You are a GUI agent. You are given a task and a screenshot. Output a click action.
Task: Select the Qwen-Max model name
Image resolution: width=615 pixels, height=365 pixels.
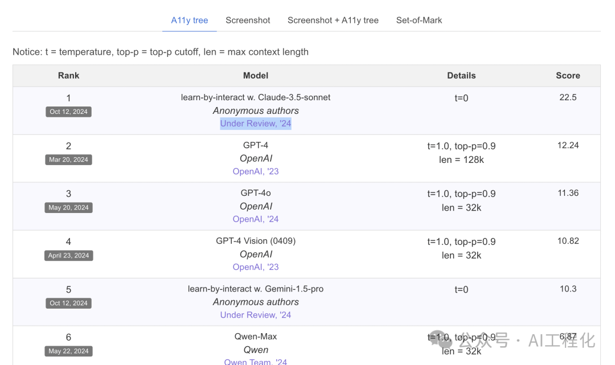coord(256,337)
